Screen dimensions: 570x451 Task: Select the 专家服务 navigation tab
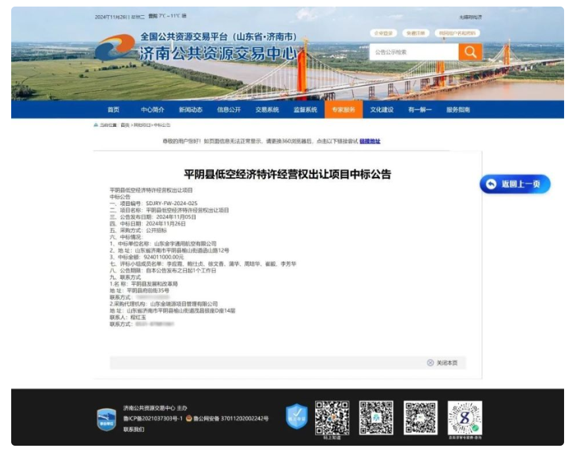pyautogui.click(x=343, y=110)
